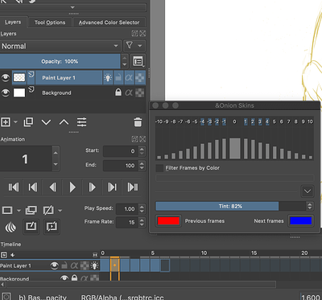The image size is (322, 300).
Task: Unlock the Background layer
Action: pyautogui.click(x=118, y=92)
